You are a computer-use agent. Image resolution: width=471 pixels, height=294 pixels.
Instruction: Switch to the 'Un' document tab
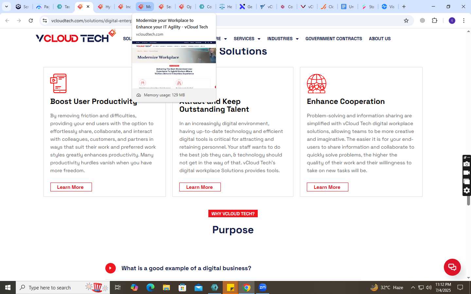click(347, 7)
